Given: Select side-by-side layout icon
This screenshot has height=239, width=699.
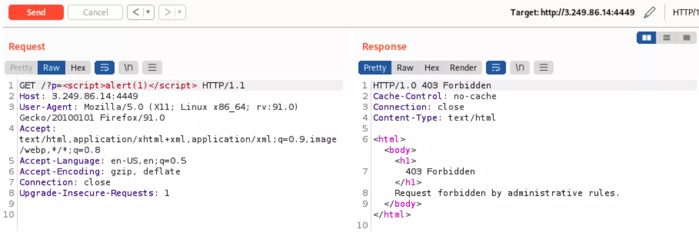Looking at the screenshot, I should (647, 37).
